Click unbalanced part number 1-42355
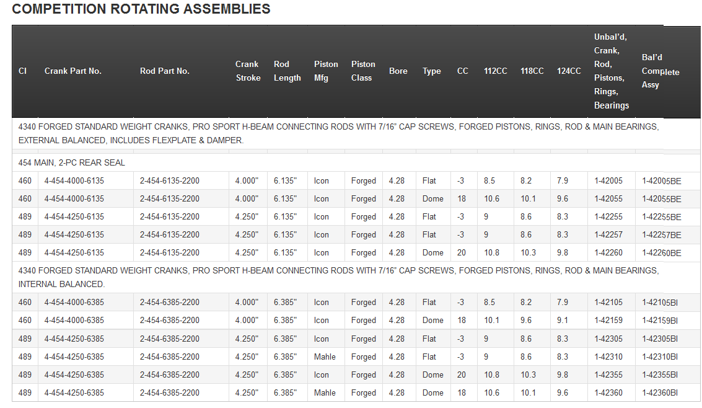 [x=608, y=375]
